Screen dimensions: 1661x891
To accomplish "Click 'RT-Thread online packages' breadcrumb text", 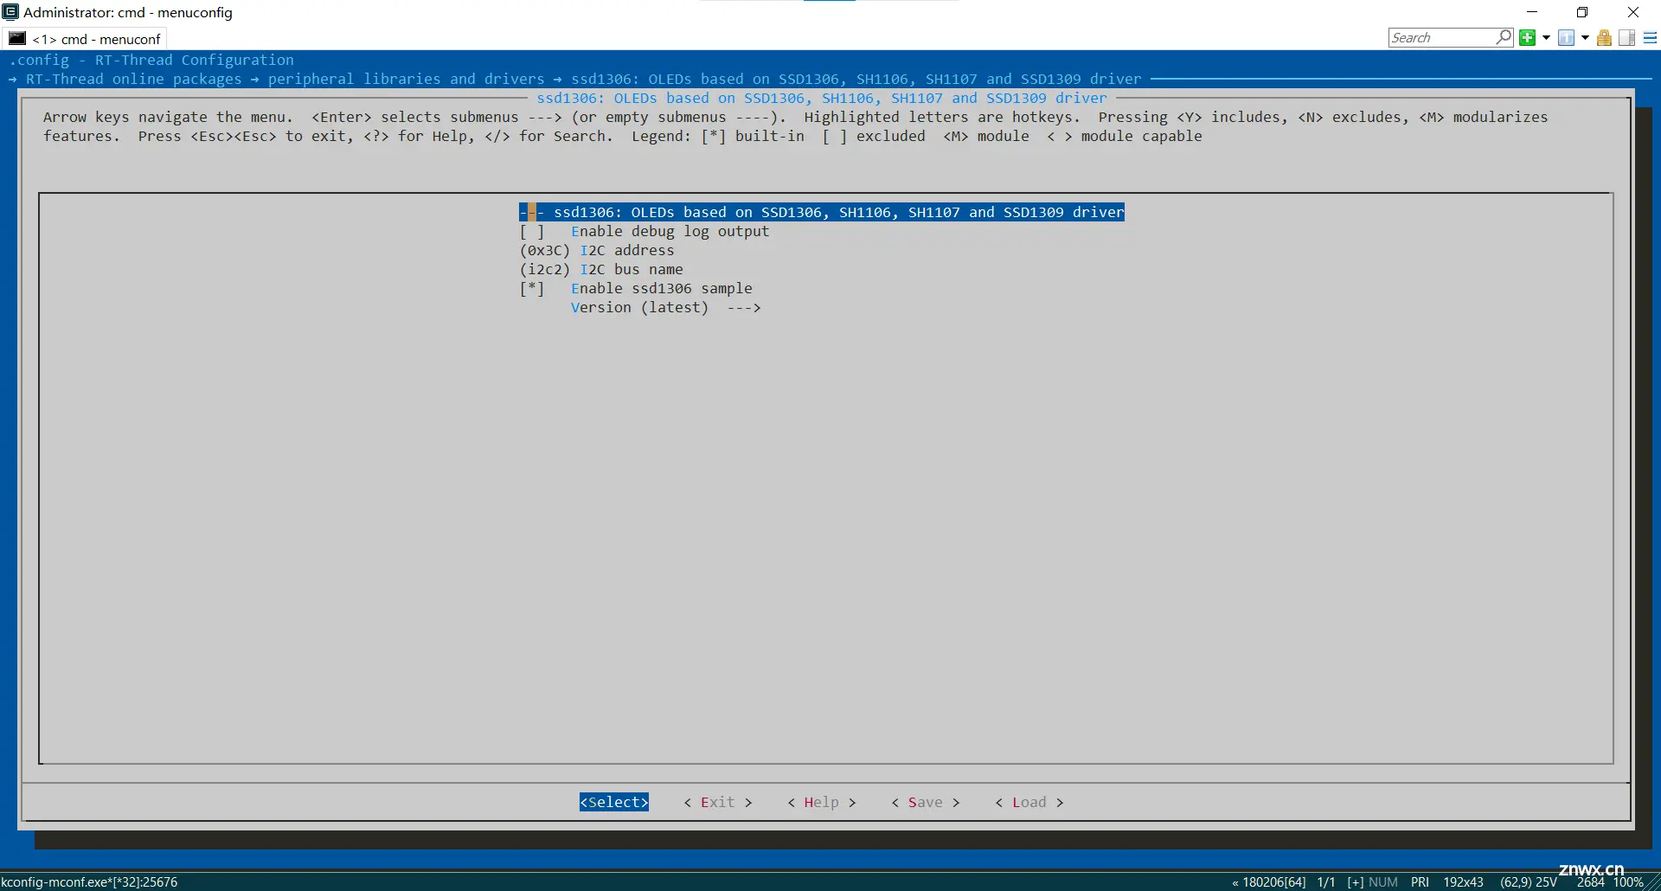I will 134,79.
